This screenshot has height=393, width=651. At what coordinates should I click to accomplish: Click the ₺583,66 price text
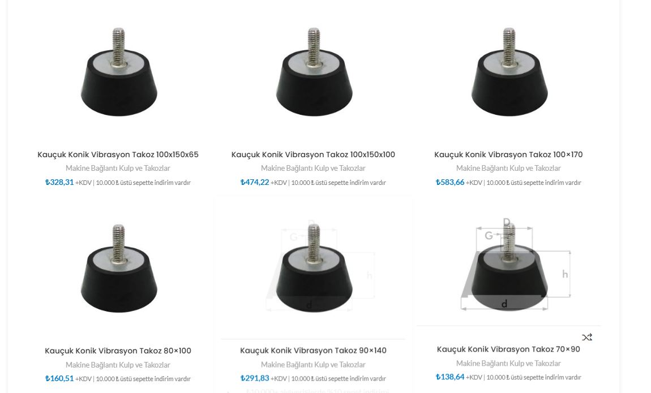pos(449,182)
